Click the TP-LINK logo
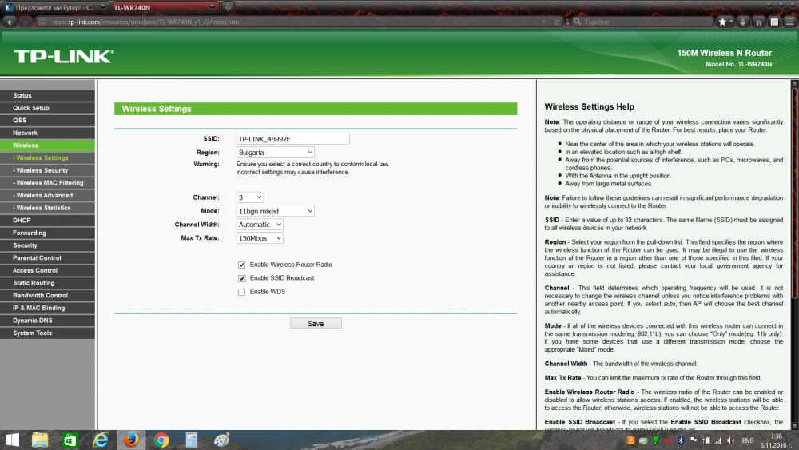799x450 pixels. pyautogui.click(x=64, y=56)
